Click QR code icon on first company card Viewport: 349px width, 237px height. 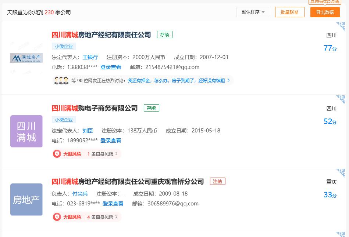[x=341, y=26]
